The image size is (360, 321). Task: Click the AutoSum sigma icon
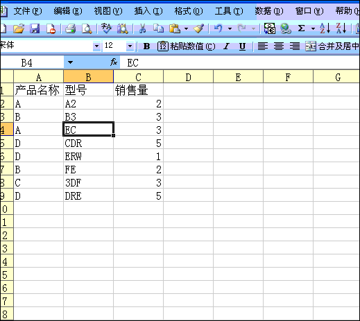[x=301, y=28]
